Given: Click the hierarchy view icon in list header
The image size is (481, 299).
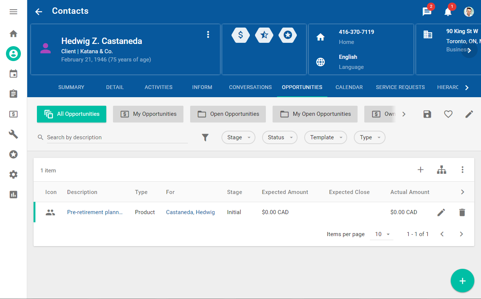Looking at the screenshot, I should click(x=441, y=170).
